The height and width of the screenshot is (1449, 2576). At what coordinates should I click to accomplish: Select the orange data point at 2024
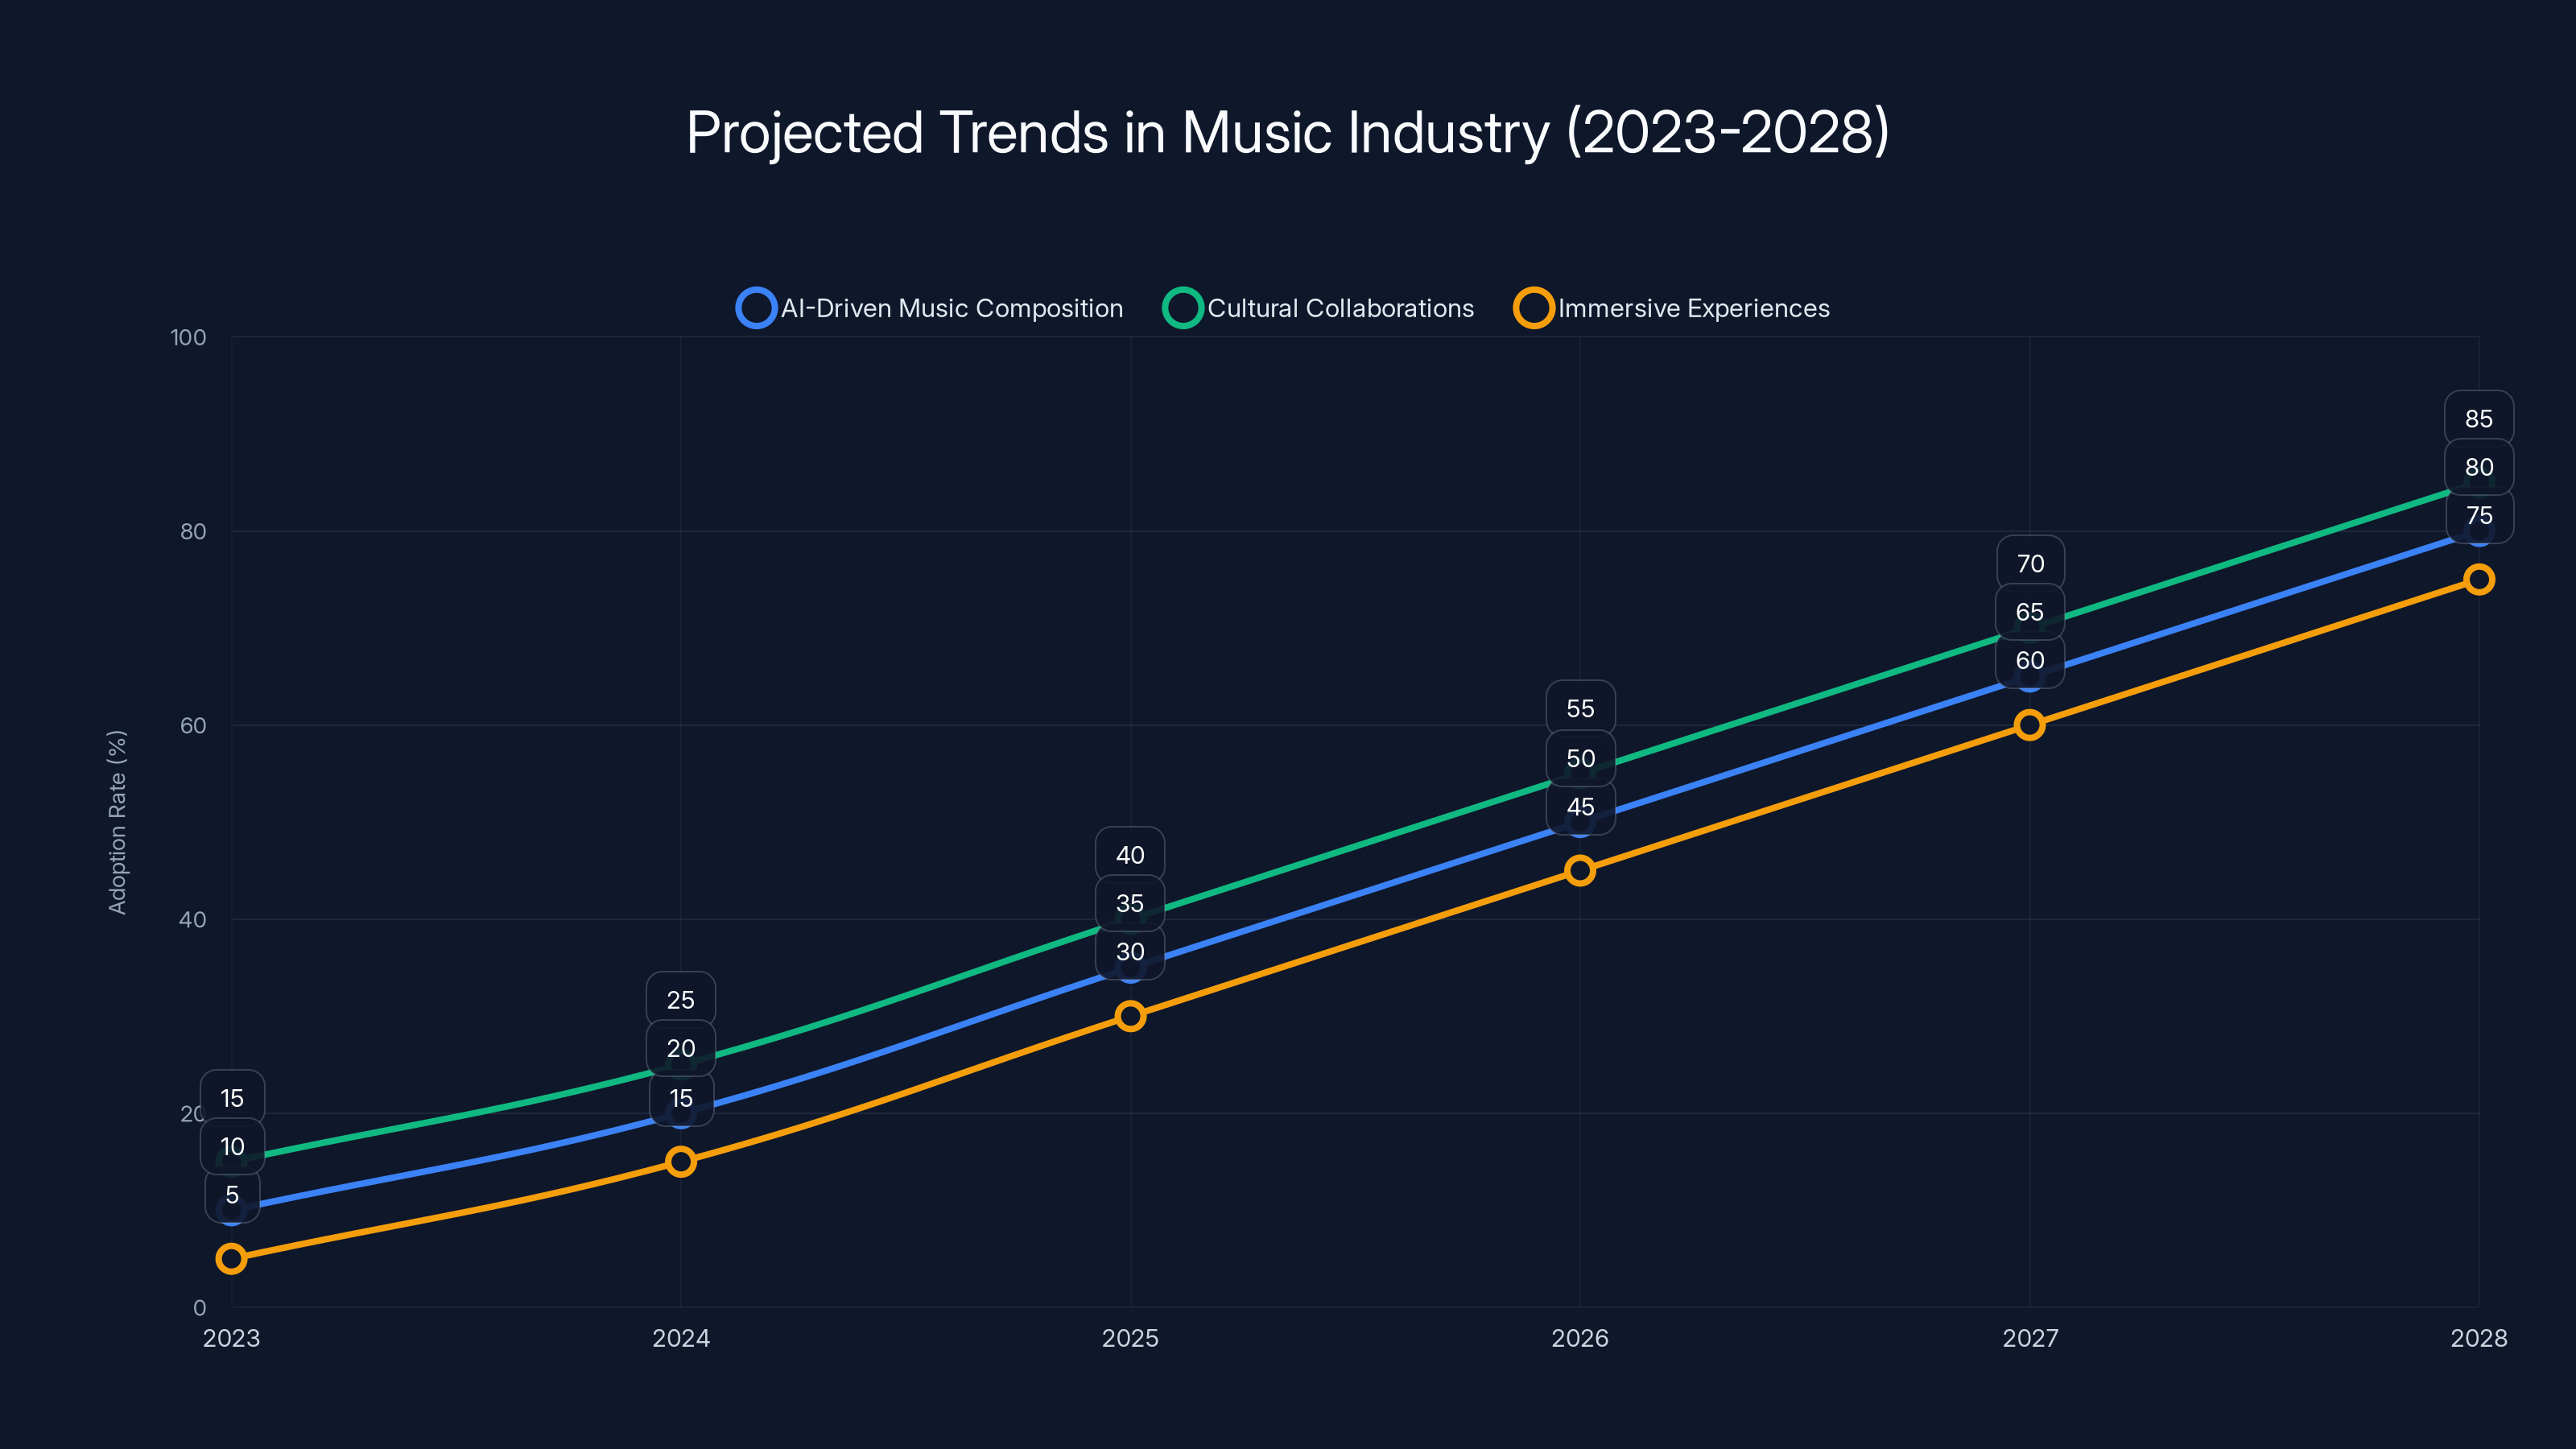pos(681,1161)
